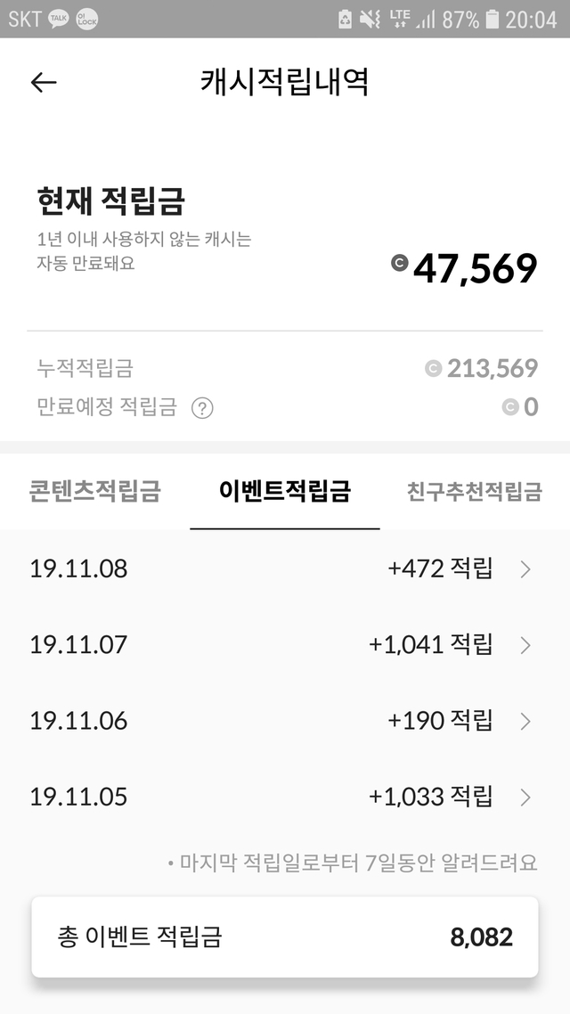Screen dimensions: 570x1014
Task: Expand the 19.11.07 entry chevron
Action: click(525, 645)
